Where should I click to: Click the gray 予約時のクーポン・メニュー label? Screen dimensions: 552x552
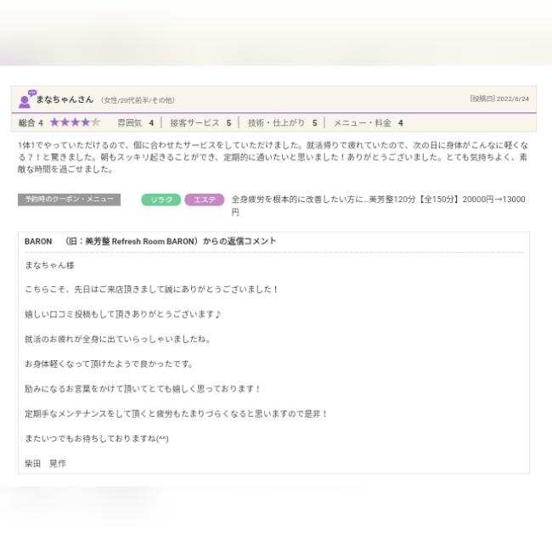(x=69, y=200)
